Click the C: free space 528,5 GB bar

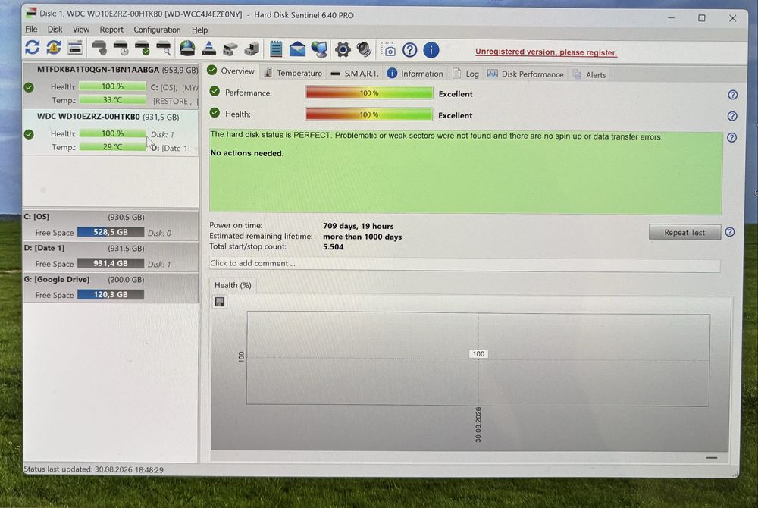pos(111,232)
